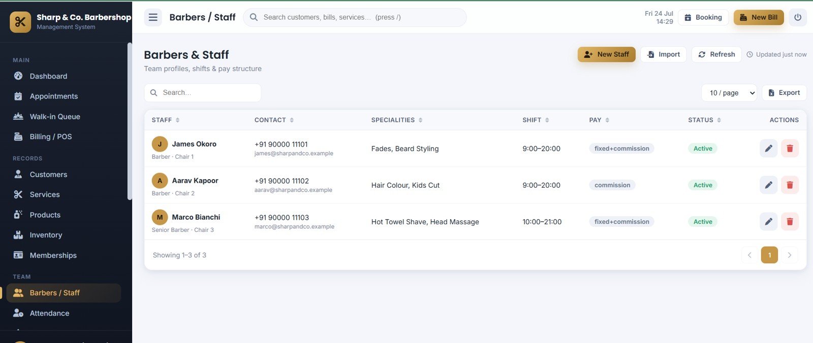Viewport: 813px width, 343px height.
Task: Select page 1 in pagination
Action: [769, 255]
